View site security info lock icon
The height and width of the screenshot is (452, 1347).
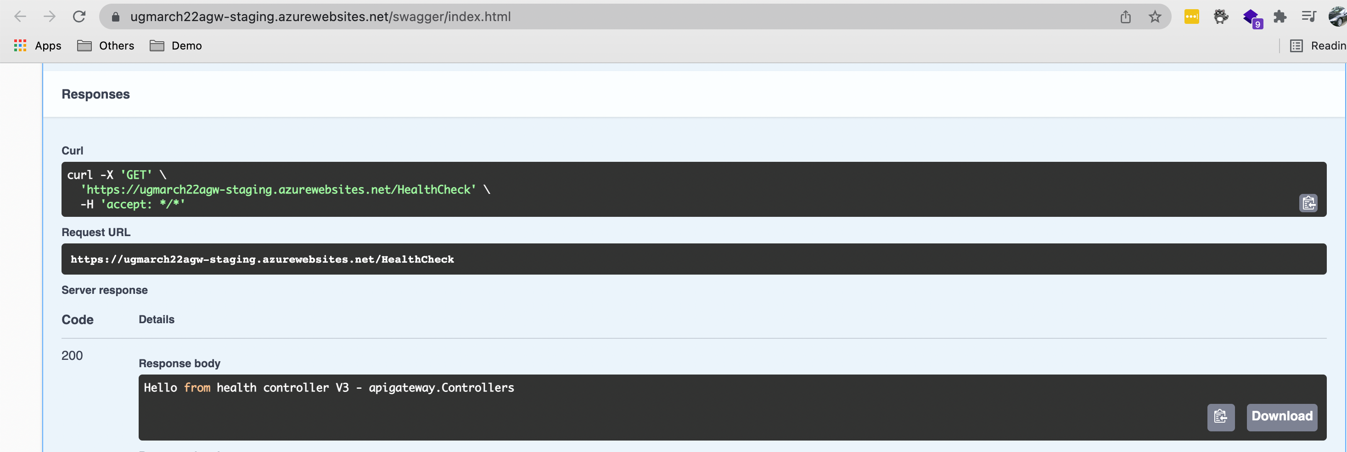click(116, 17)
